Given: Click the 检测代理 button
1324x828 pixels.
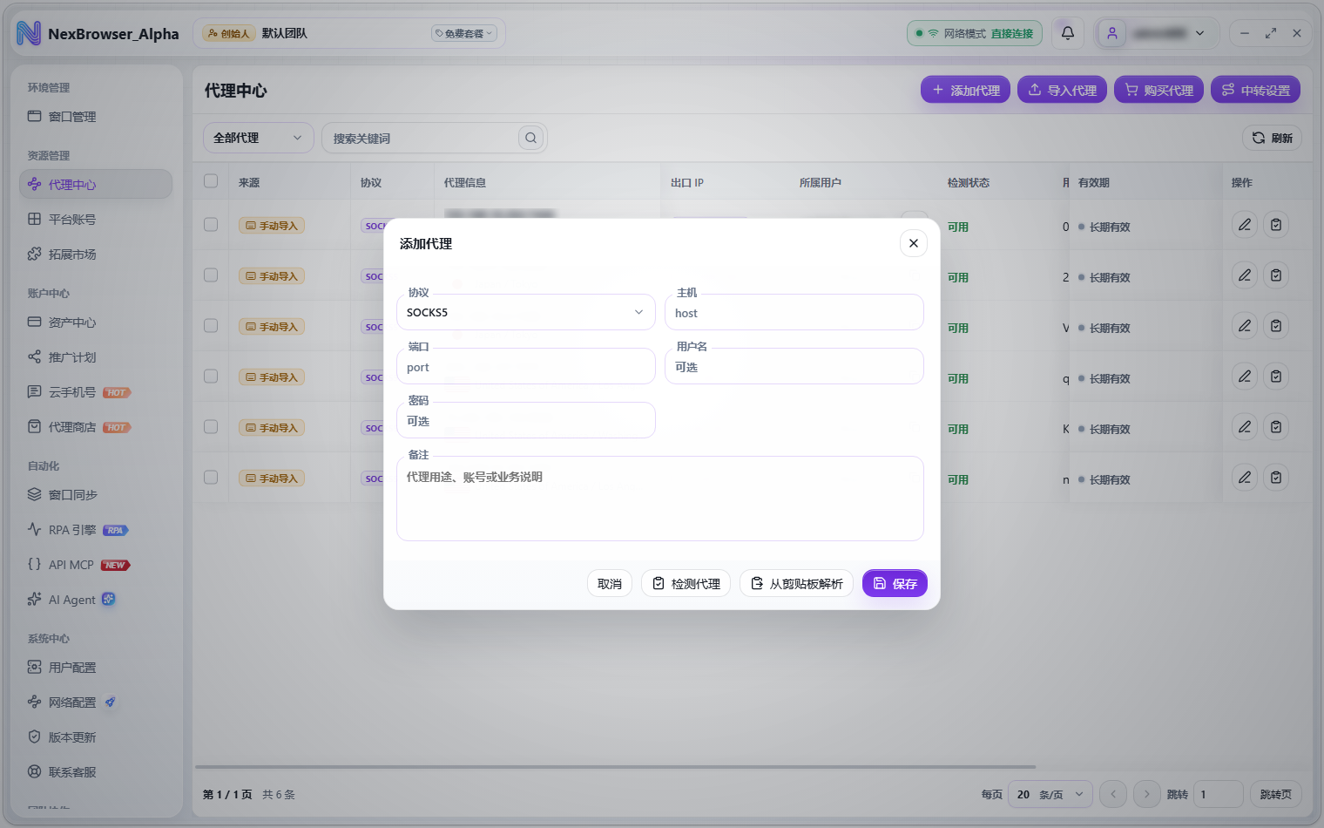Looking at the screenshot, I should 686,583.
